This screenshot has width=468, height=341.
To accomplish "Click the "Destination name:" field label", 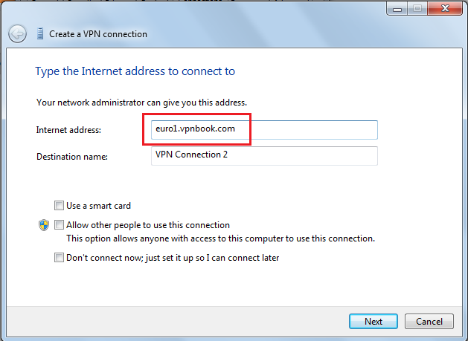I will pos(72,157).
